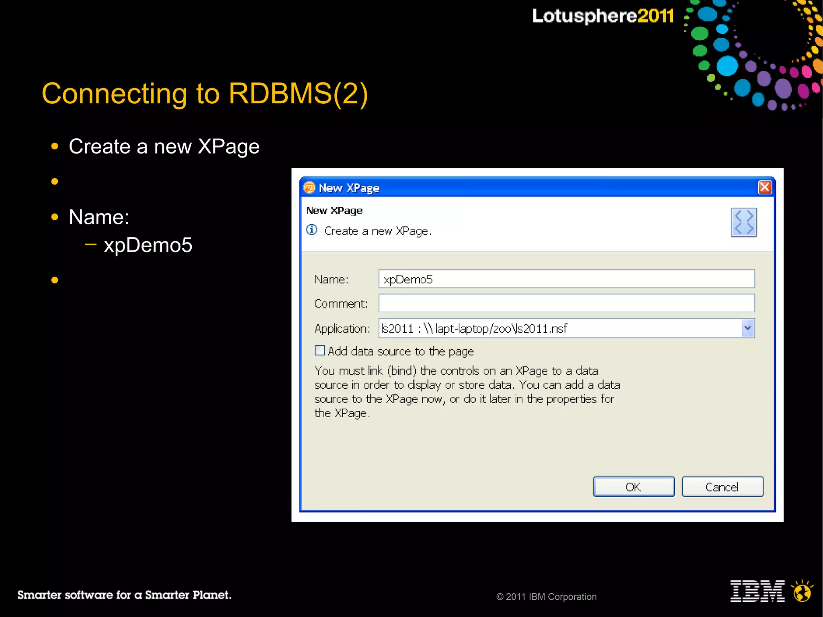Click the 'Lotusphere2011' header text
823x617 pixels.
click(603, 16)
